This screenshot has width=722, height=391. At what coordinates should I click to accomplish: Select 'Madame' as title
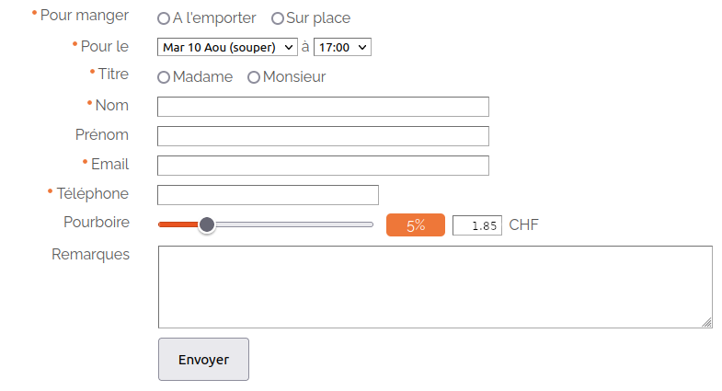pos(164,77)
